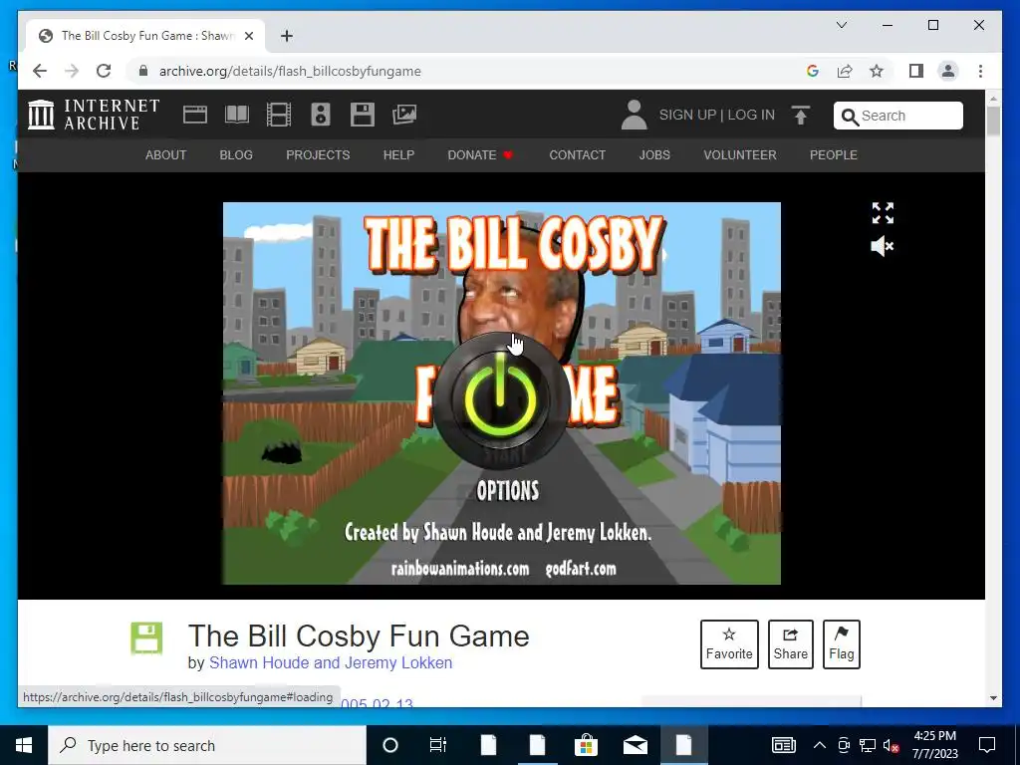
Task: Open the HELP menu item
Action: 398,154
